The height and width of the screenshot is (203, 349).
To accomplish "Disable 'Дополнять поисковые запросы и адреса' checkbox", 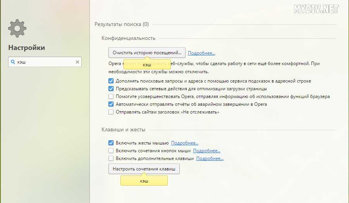I will point(111,81).
